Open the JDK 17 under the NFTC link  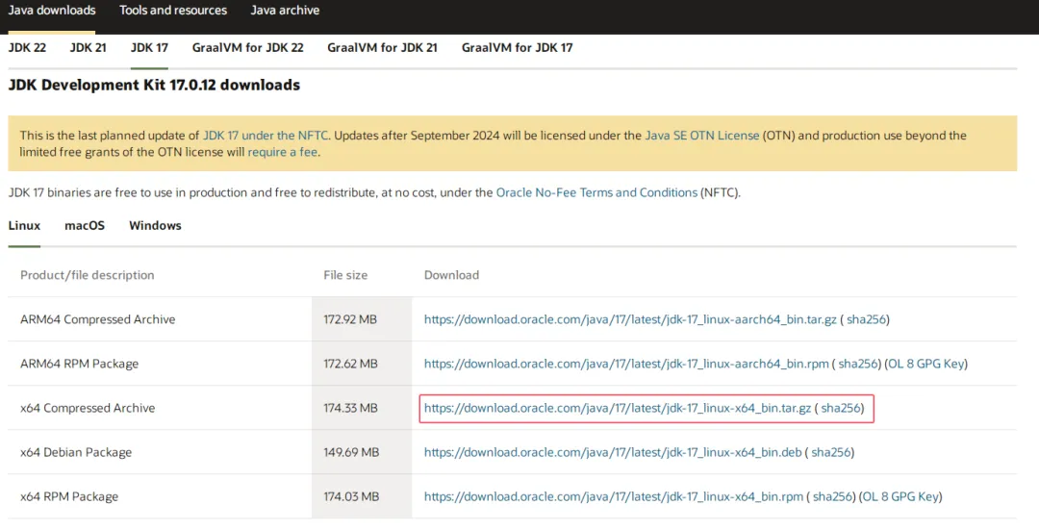pos(266,136)
